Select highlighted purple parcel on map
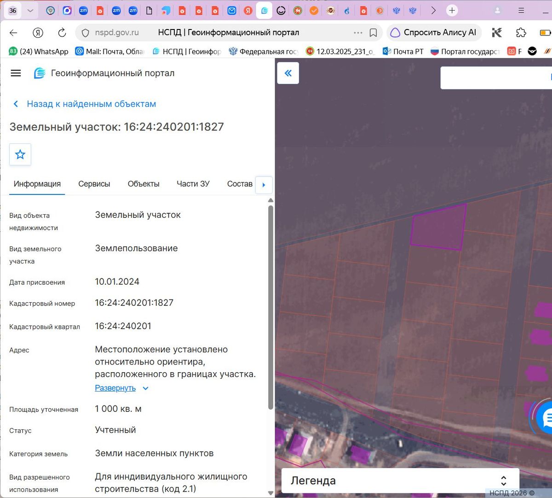552x498 pixels. point(438,227)
